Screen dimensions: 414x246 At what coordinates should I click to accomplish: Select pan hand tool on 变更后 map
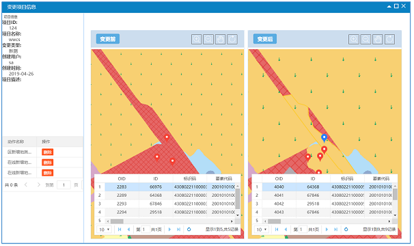[x=378, y=40]
